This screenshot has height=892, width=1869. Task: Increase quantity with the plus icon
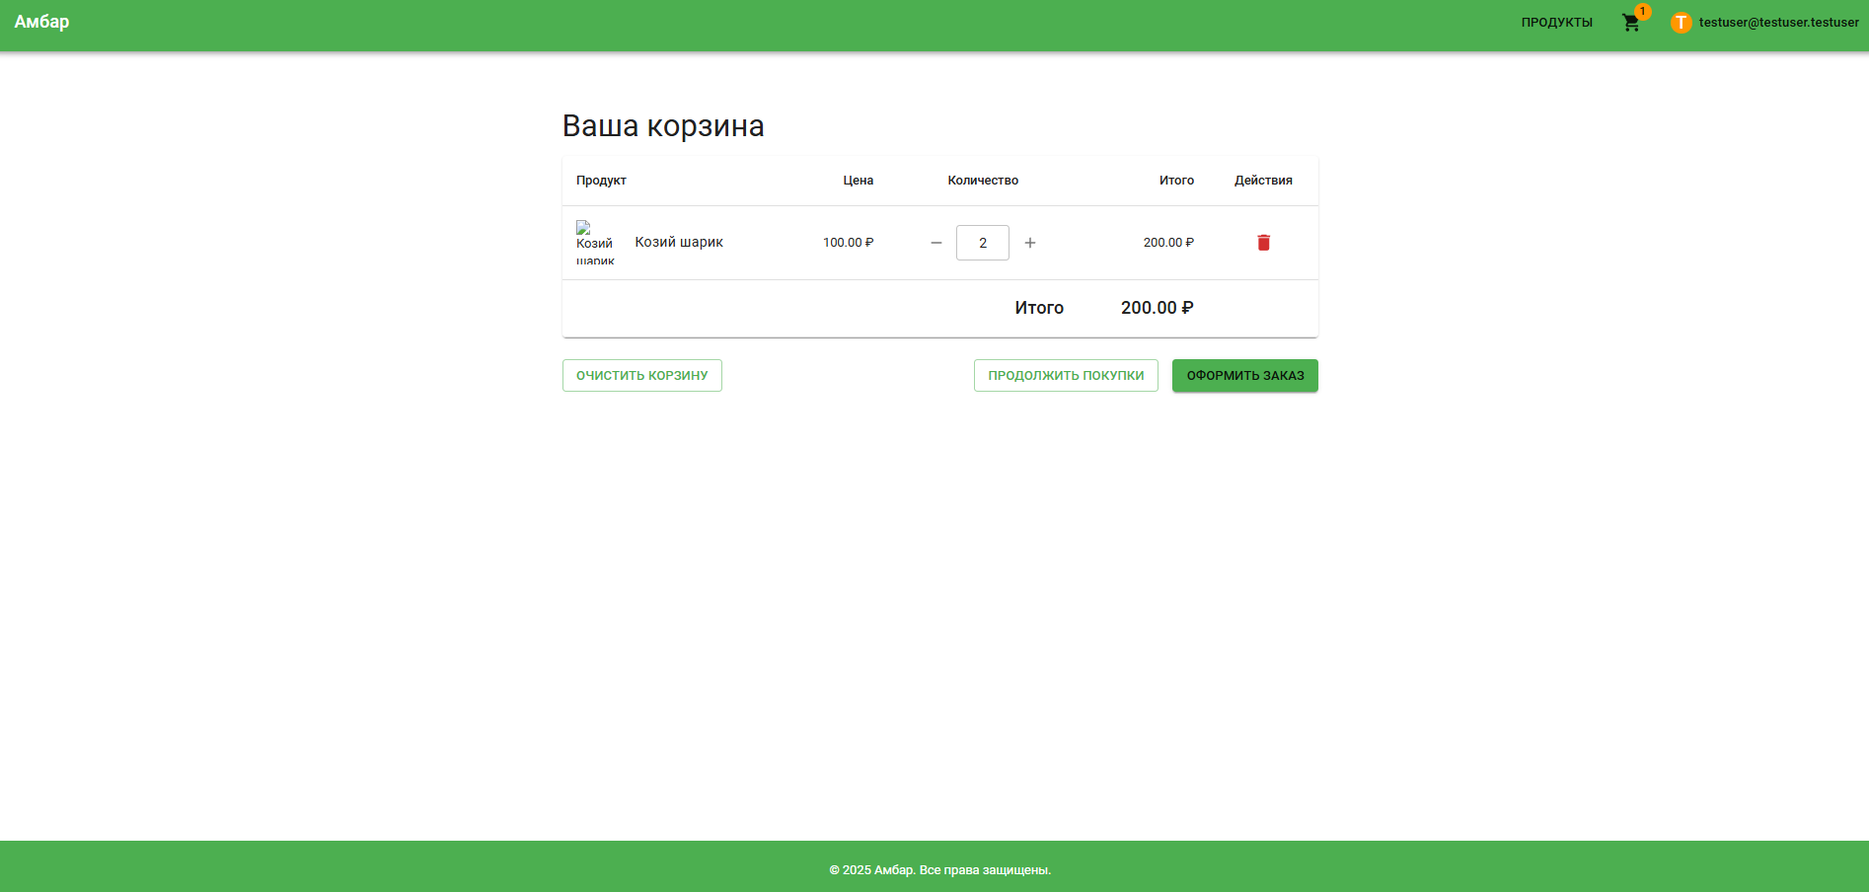pos(1030,243)
